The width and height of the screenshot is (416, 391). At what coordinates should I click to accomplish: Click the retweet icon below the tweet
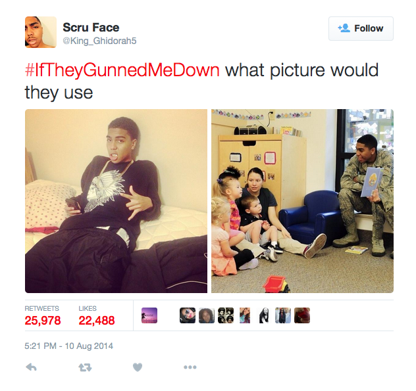tap(85, 367)
